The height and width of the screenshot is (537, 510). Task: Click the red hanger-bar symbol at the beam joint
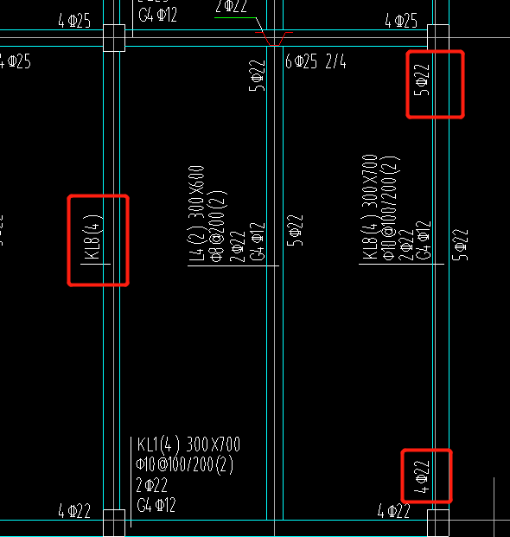pos(274,38)
